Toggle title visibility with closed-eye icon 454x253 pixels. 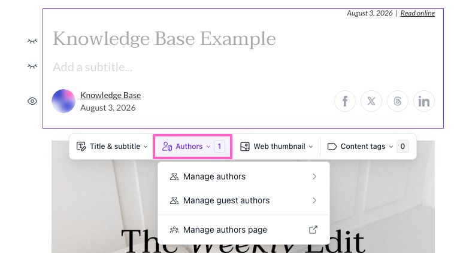coord(32,41)
